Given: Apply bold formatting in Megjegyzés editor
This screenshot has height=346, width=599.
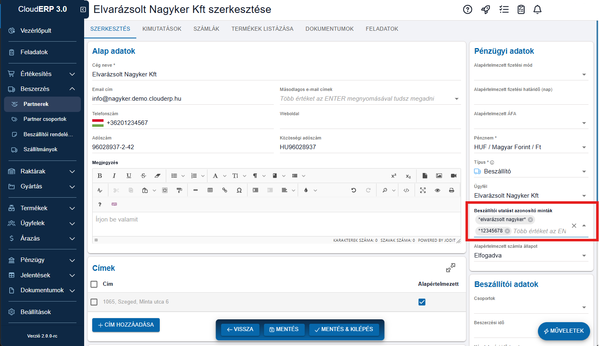Looking at the screenshot, I should pyautogui.click(x=100, y=176).
